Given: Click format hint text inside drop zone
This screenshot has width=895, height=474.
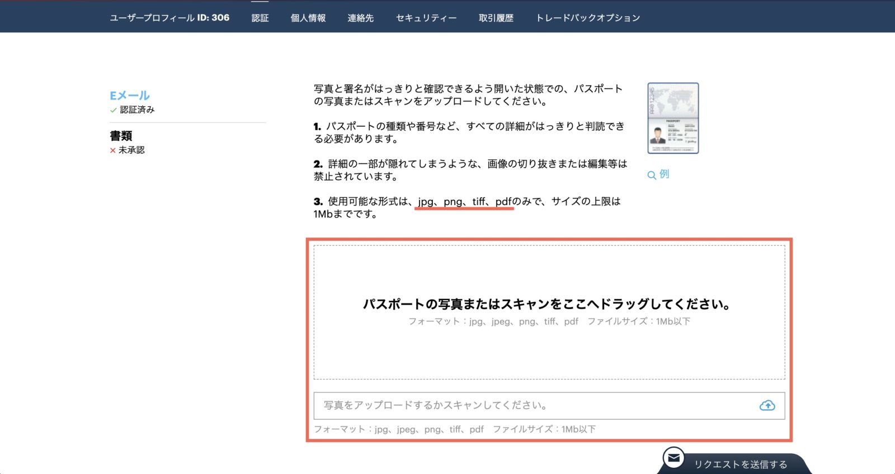Looking at the screenshot, I should [549, 321].
